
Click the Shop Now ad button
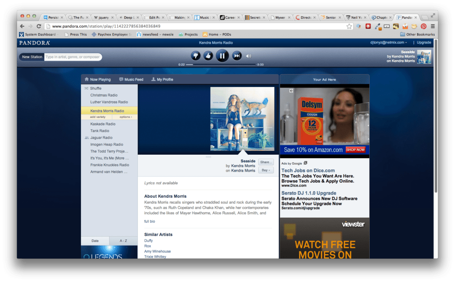[355, 150]
